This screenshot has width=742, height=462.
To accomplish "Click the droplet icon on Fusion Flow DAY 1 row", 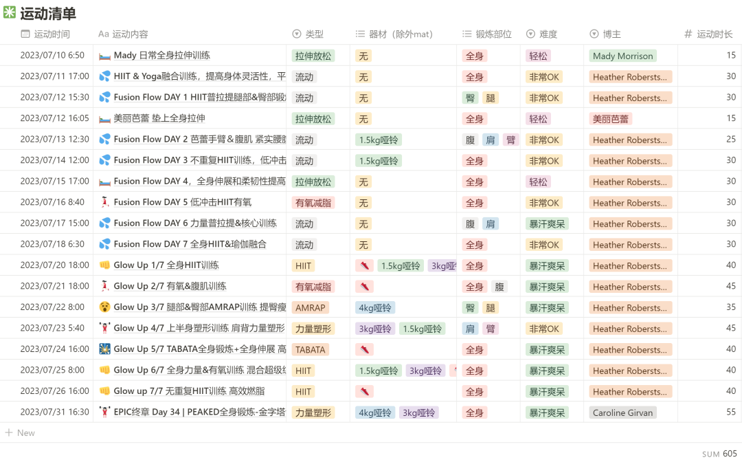I will click(104, 98).
